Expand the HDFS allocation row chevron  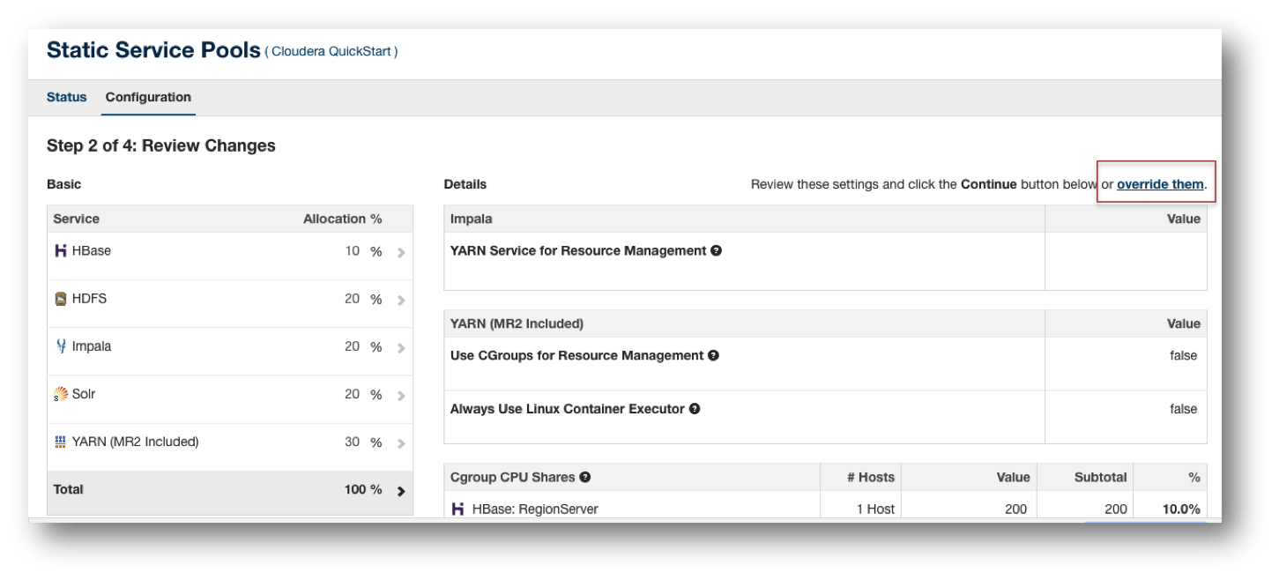coord(401,301)
